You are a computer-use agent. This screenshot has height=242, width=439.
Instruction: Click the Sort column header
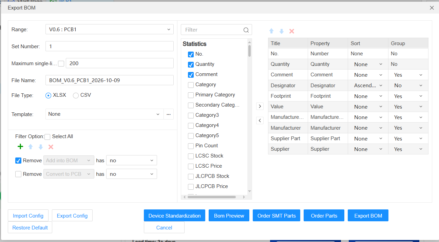368,43
